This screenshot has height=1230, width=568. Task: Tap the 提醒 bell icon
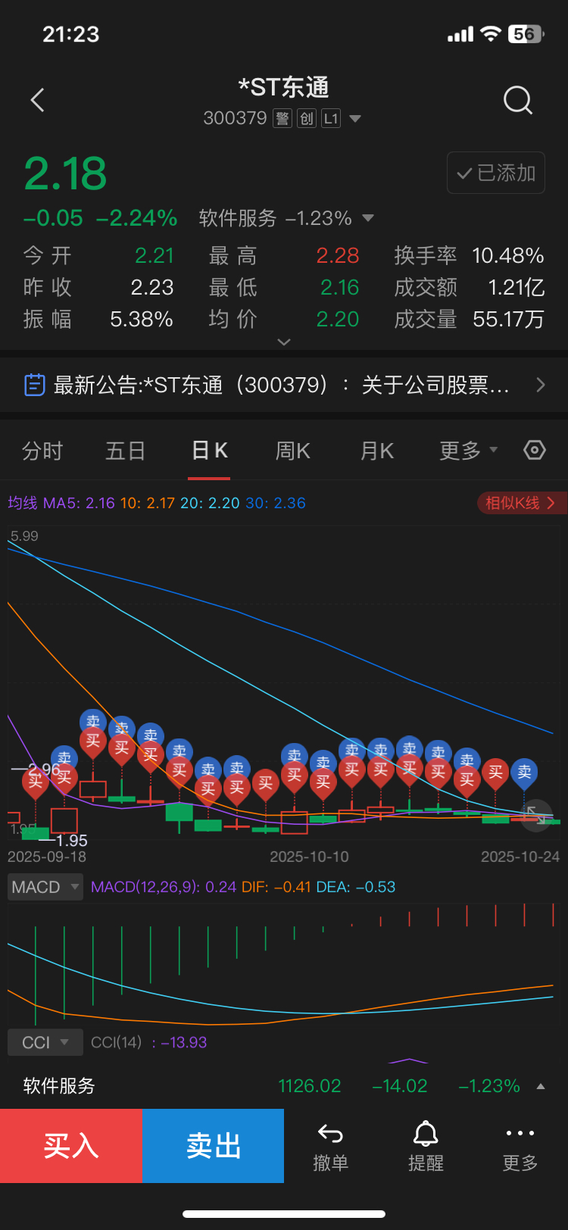click(x=426, y=1134)
